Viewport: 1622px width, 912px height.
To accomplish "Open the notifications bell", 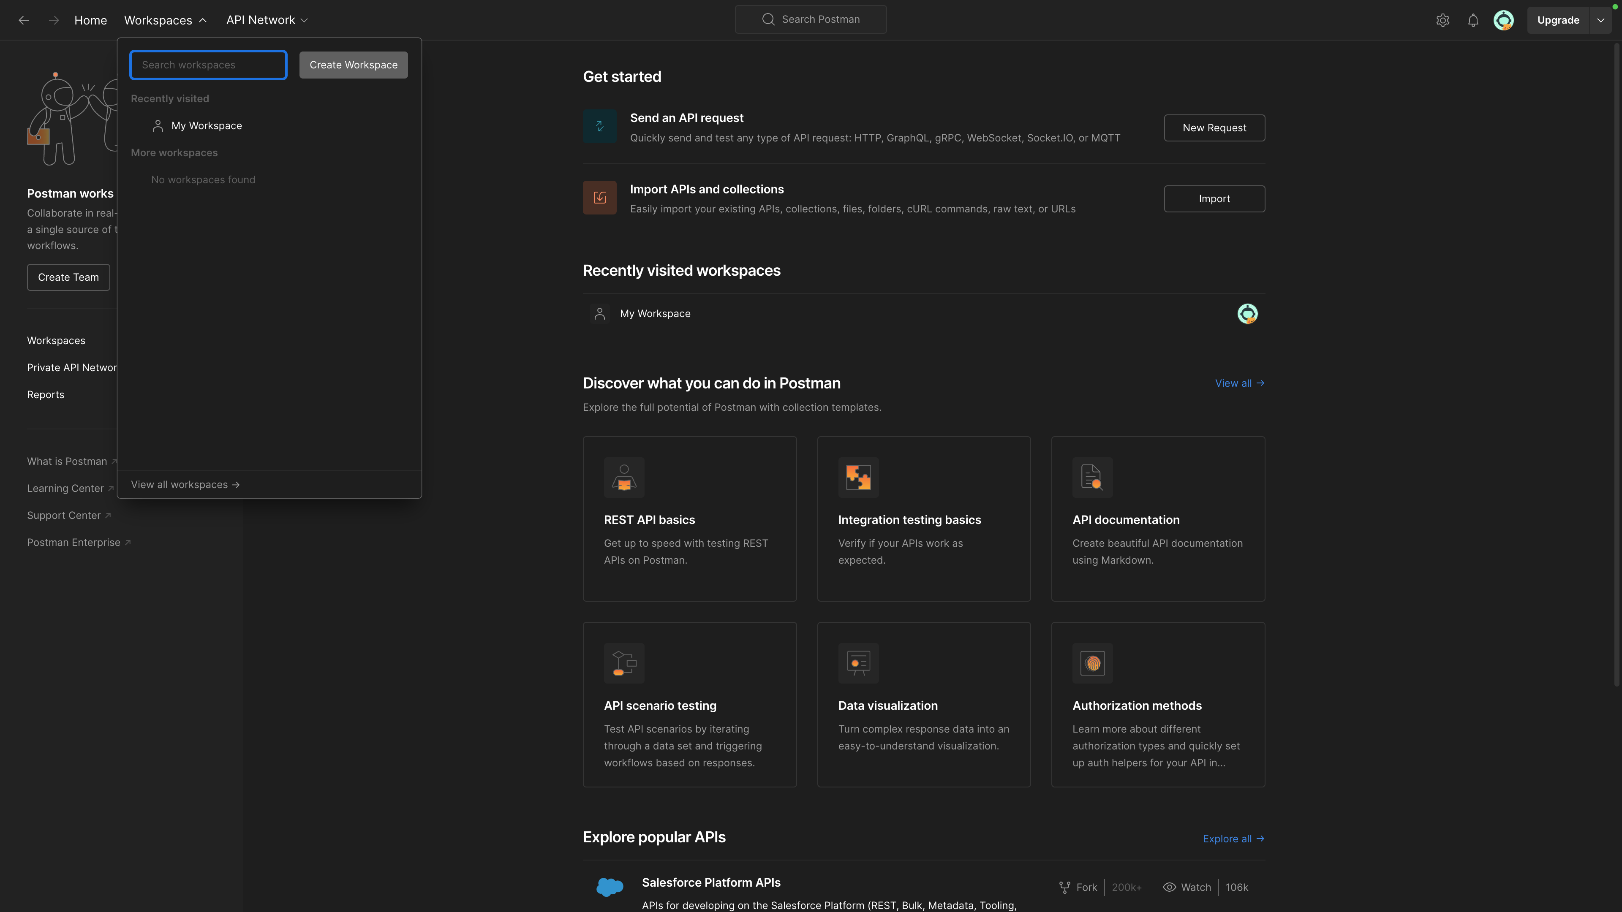I will click(1473, 20).
